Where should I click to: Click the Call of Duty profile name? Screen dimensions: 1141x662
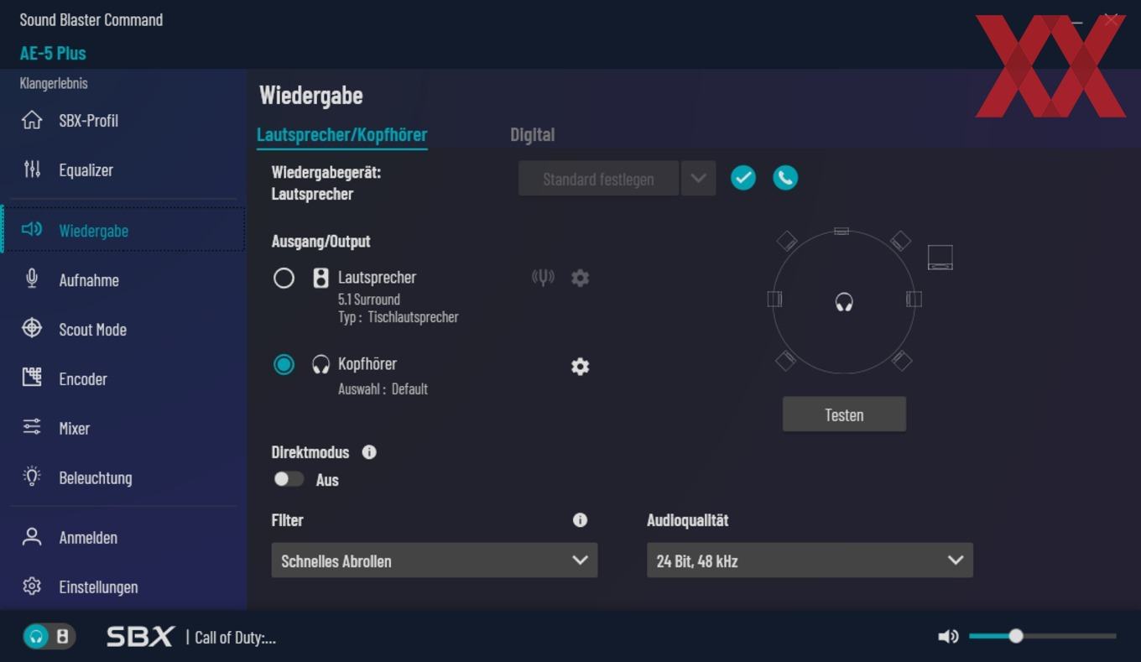pos(235,638)
